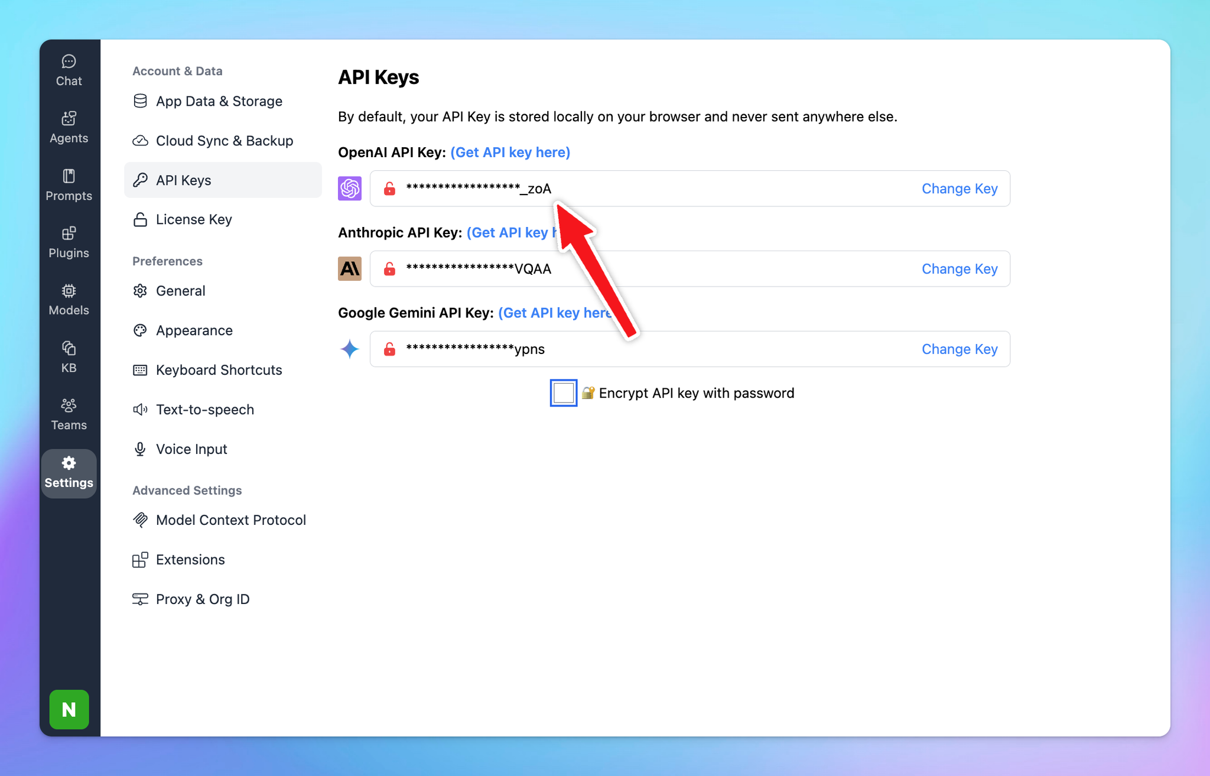1210x776 pixels.
Task: Open the Chat section in sidebar
Action: (x=69, y=70)
